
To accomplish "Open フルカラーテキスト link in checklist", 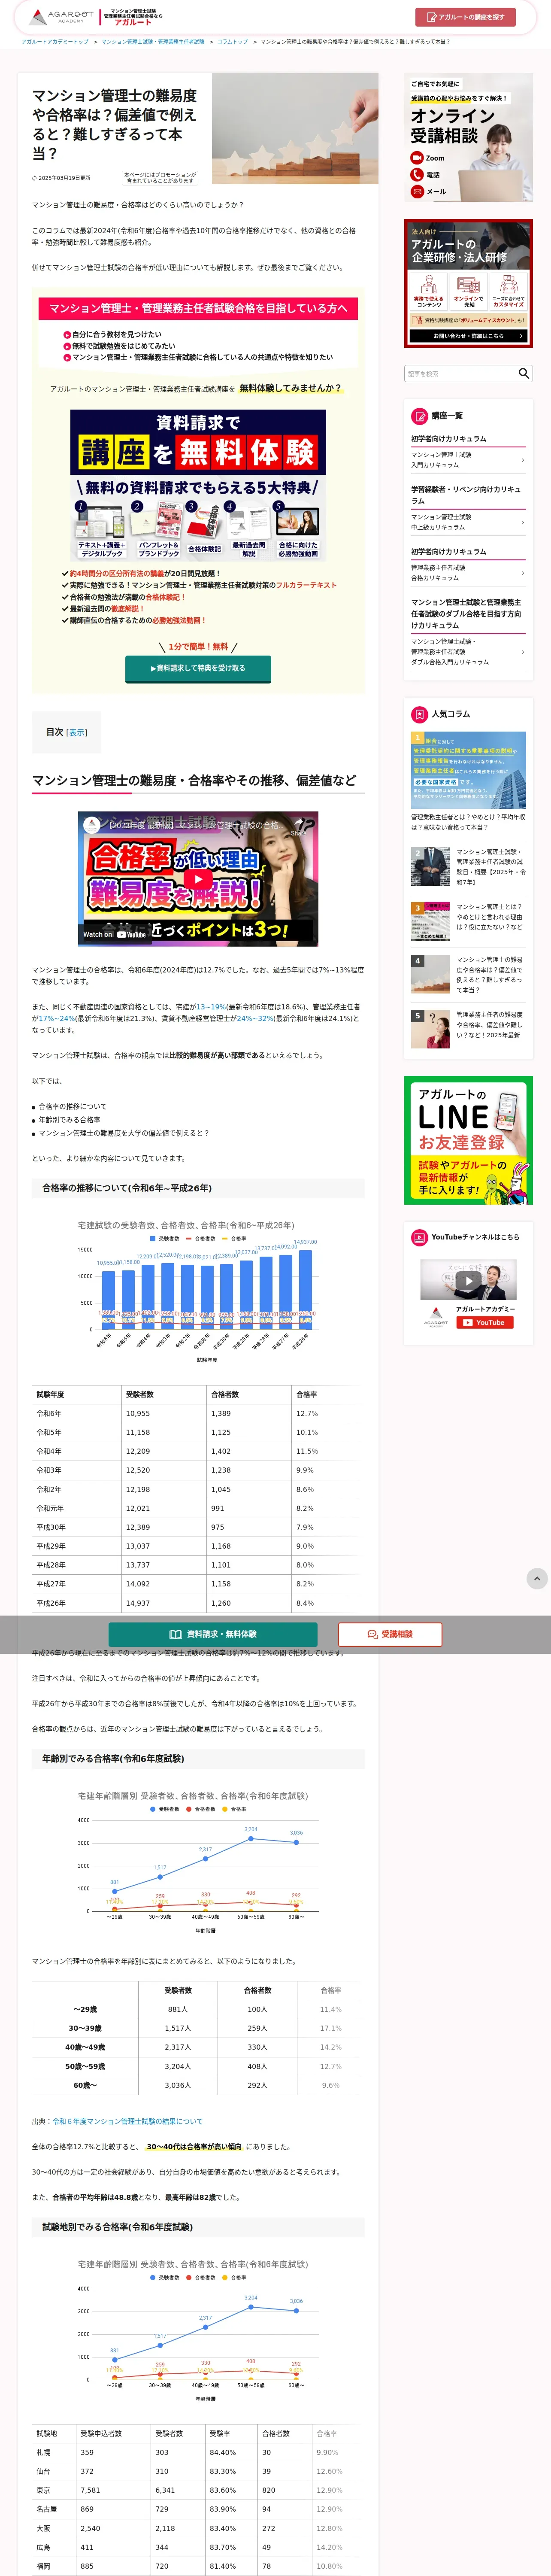I will 306,585.
